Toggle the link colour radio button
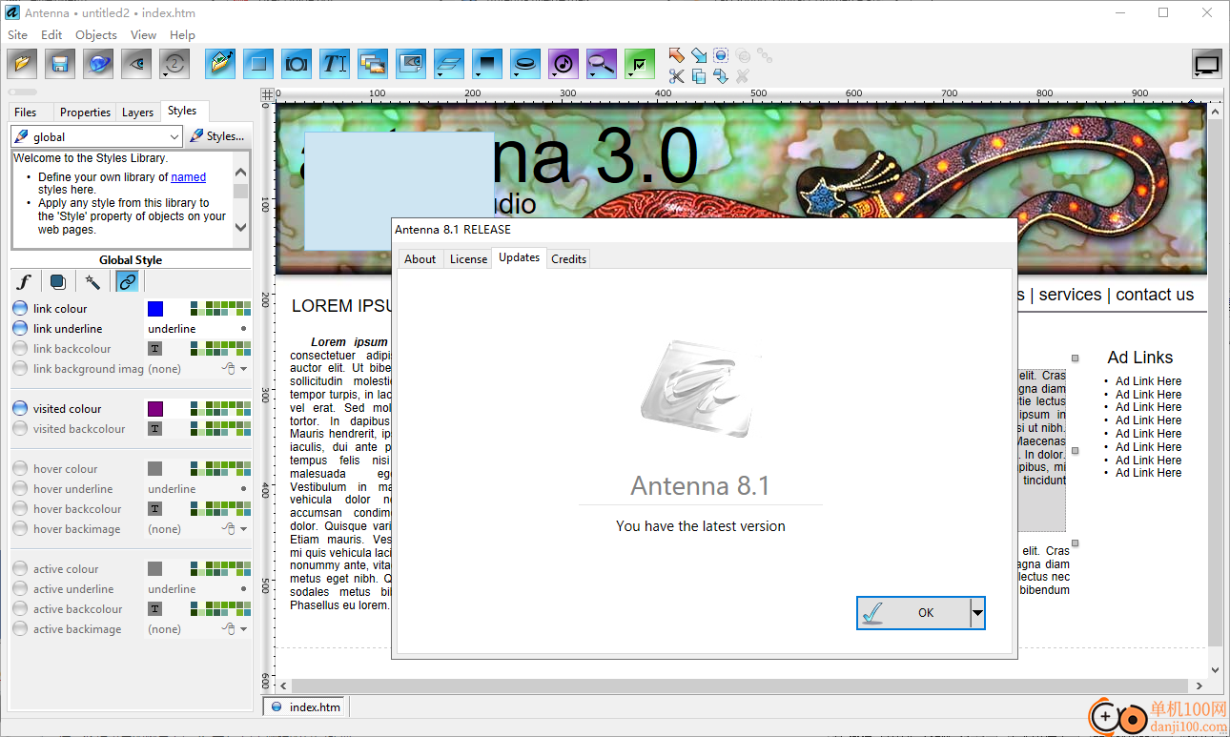Screen dimensions: 1230x737 20,308
